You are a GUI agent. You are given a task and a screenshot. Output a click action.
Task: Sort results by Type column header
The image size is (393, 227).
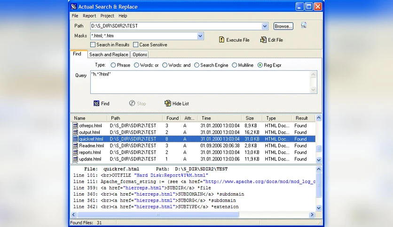pyautogui.click(x=277, y=118)
